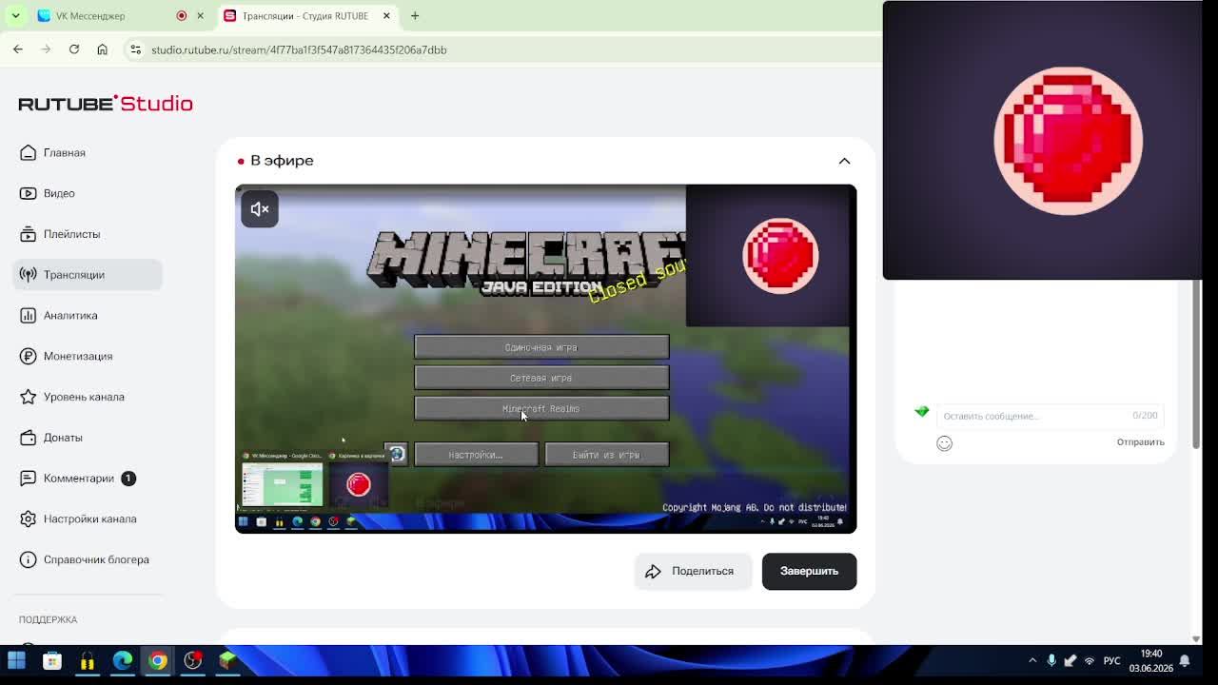Reload the current page
Image resolution: width=1218 pixels, height=685 pixels.
(74, 49)
